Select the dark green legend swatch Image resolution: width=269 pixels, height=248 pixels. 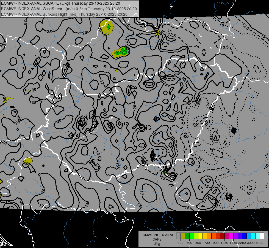[187, 236]
